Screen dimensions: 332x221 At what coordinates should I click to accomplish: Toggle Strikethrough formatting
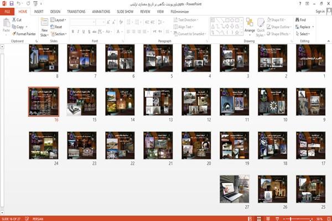click(95, 32)
